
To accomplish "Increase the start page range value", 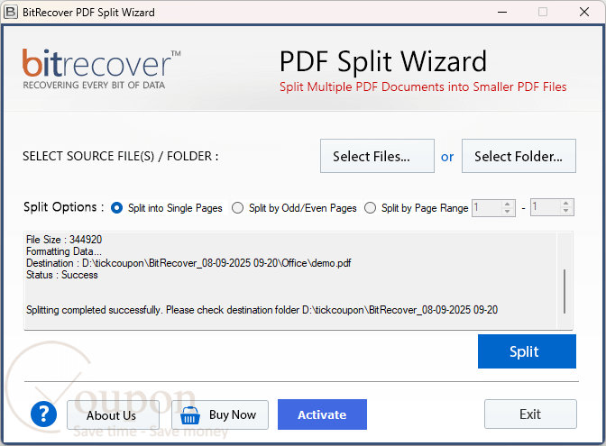I will [508, 204].
